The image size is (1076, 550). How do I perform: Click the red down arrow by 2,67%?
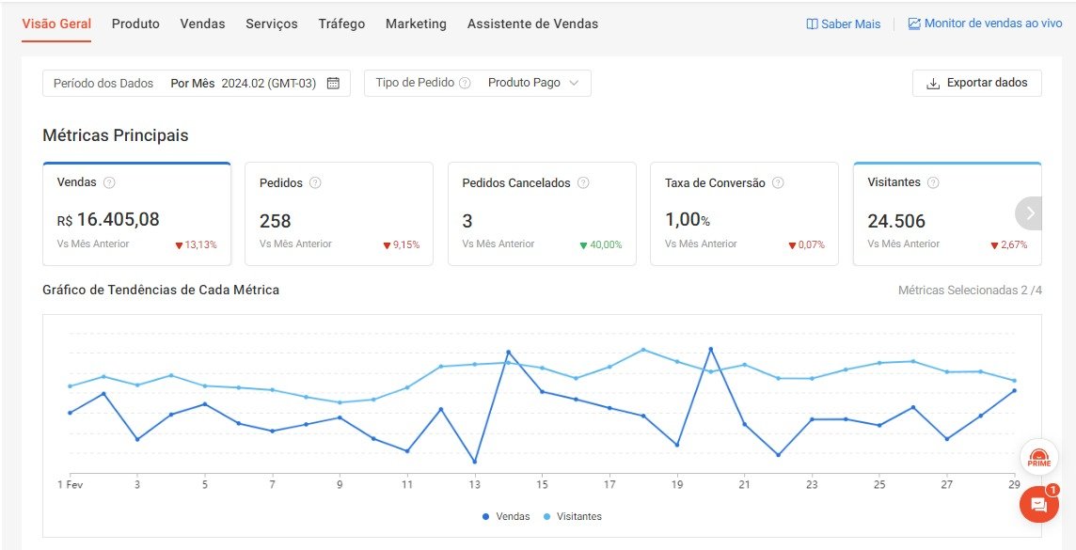994,245
